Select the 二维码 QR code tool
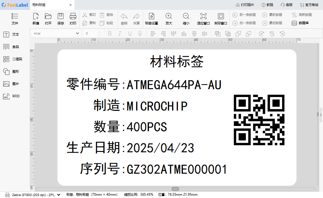The image size is (323, 198). click(x=13, y=59)
